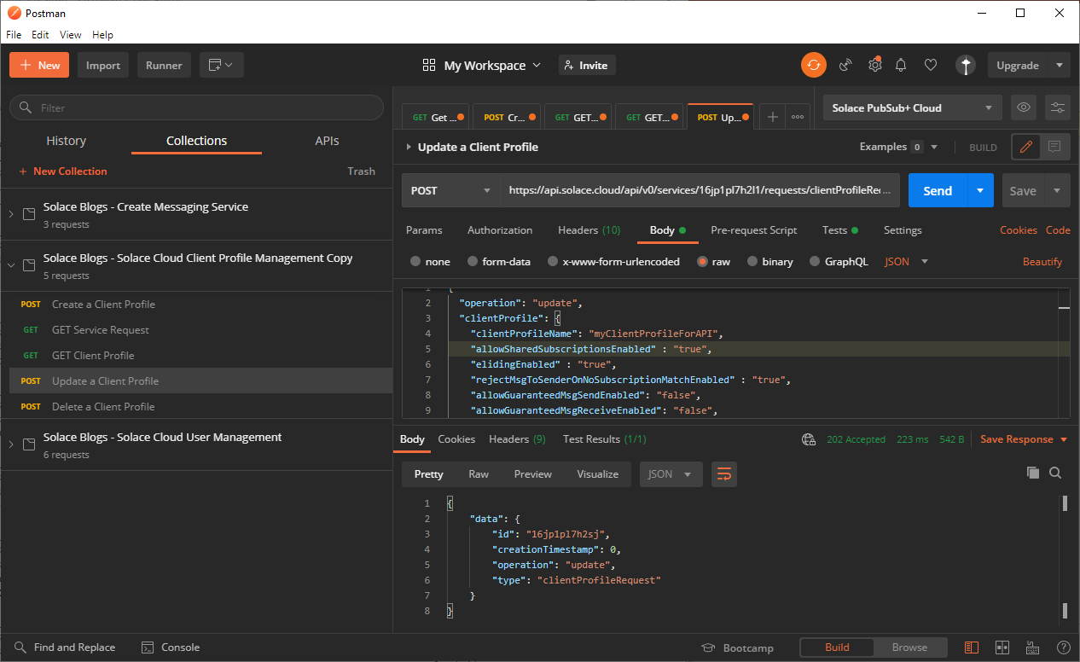Open the settings gear icon

pos(874,65)
